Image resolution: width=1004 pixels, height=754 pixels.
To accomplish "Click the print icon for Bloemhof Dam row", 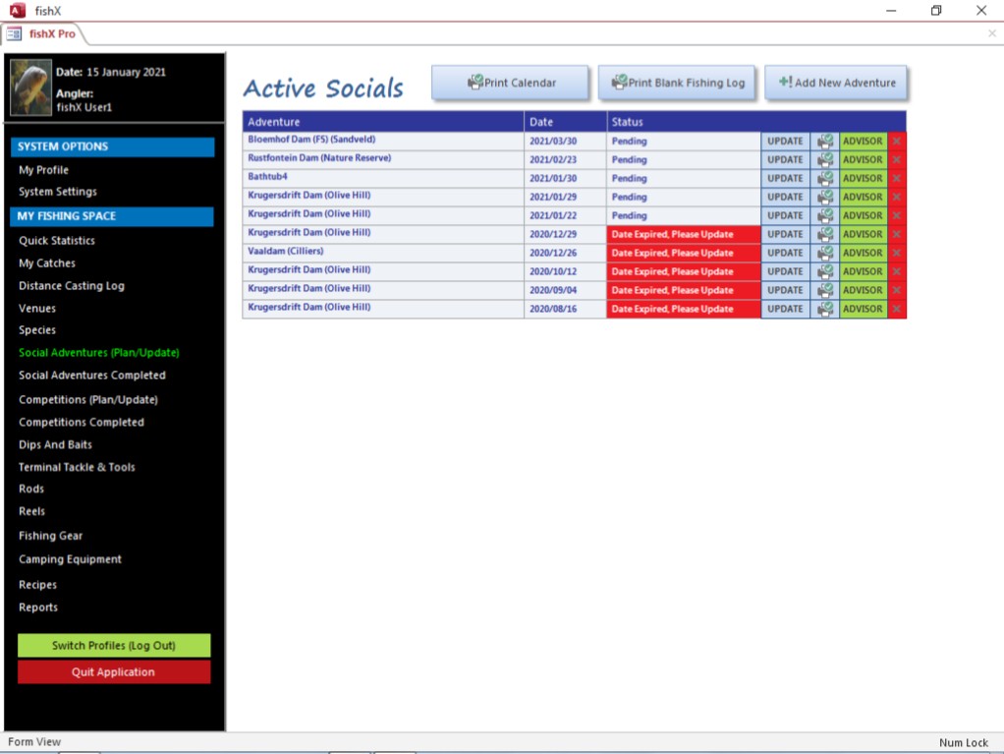I will (825, 141).
